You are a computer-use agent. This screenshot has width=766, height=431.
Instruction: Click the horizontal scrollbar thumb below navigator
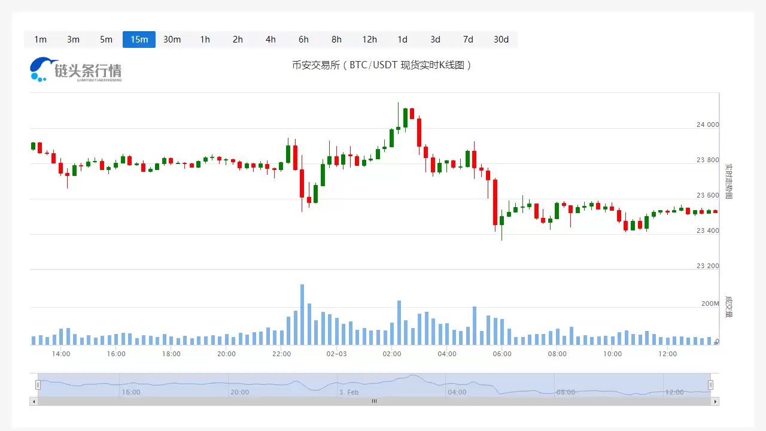[x=374, y=401]
